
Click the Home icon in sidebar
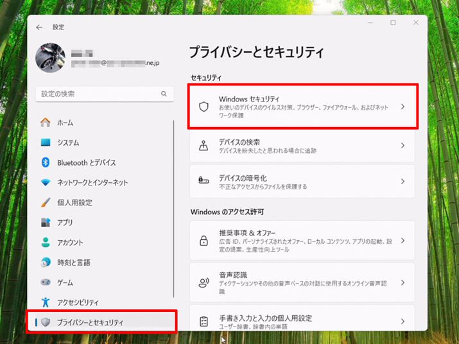click(x=46, y=123)
